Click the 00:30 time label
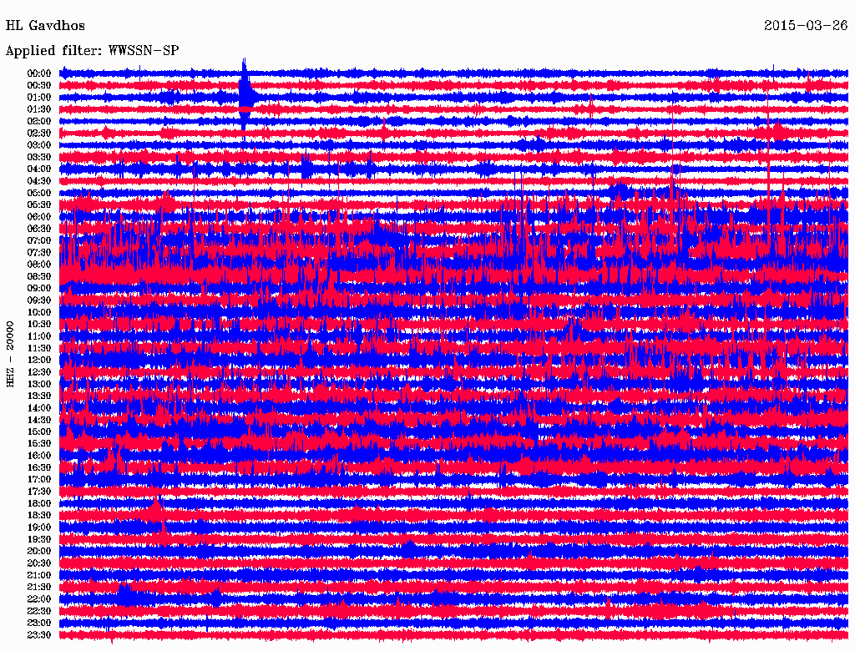Screen dimensions: 855x651 [39, 85]
